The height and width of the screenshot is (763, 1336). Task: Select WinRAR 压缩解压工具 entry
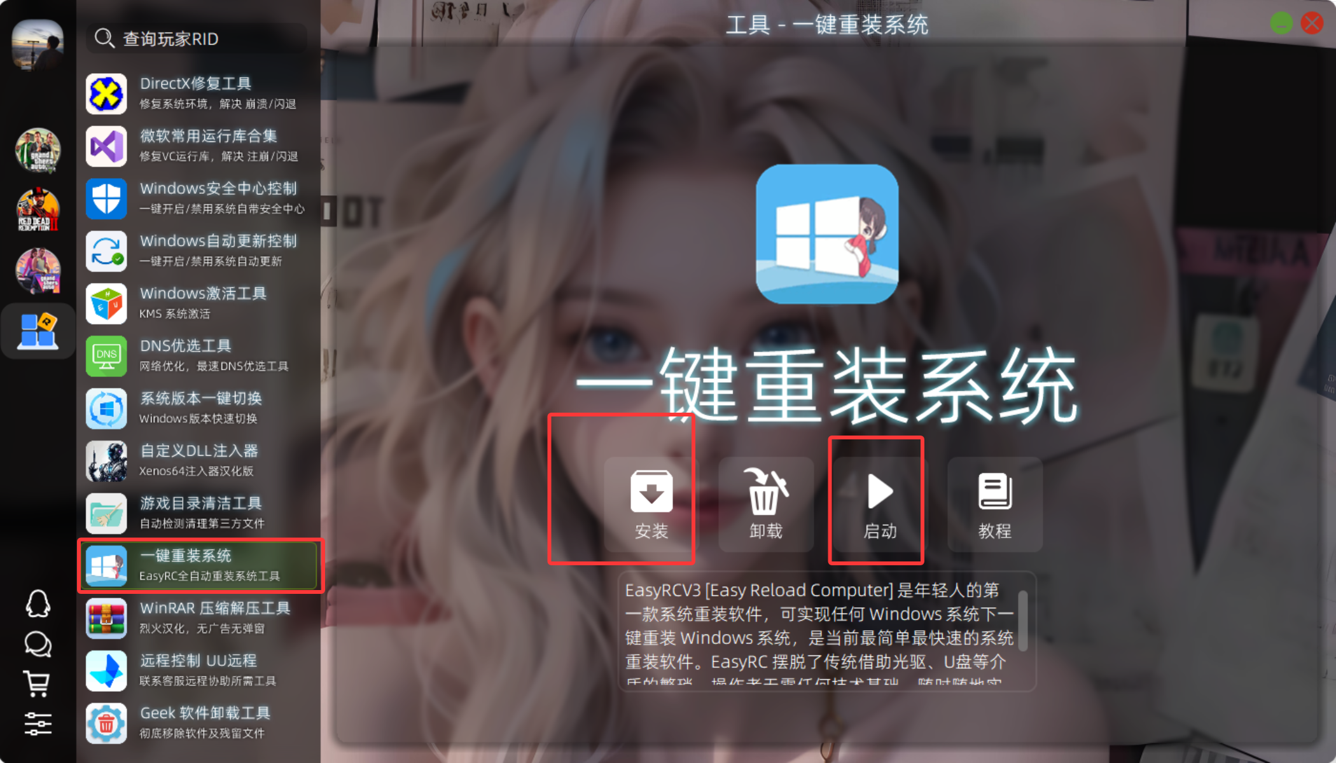tap(198, 617)
